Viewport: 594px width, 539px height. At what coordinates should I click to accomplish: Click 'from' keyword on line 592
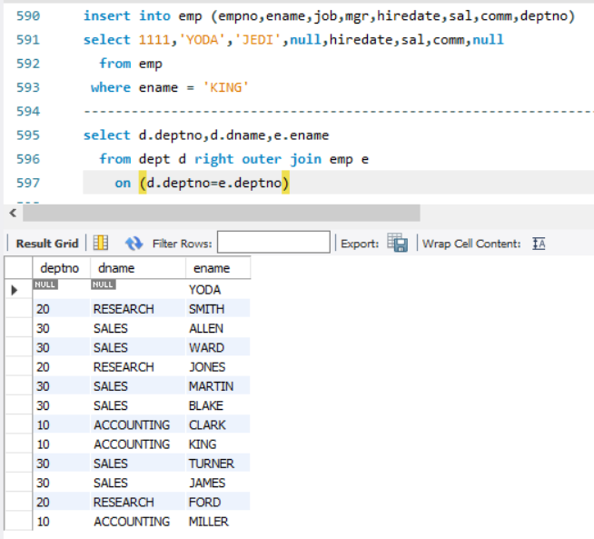(115, 64)
